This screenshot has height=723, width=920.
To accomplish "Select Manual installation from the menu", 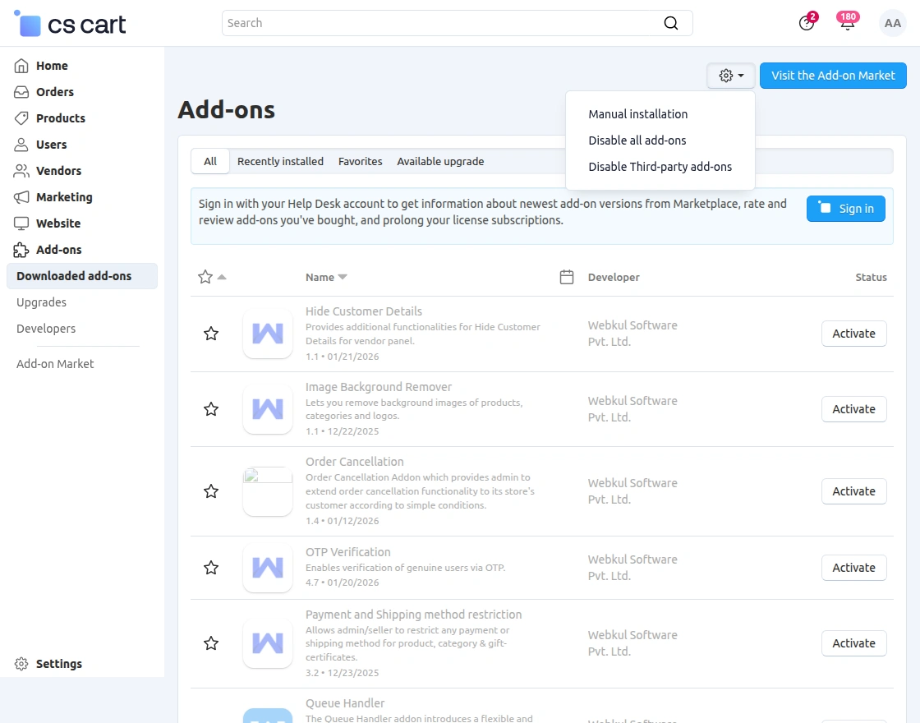I will [637, 114].
